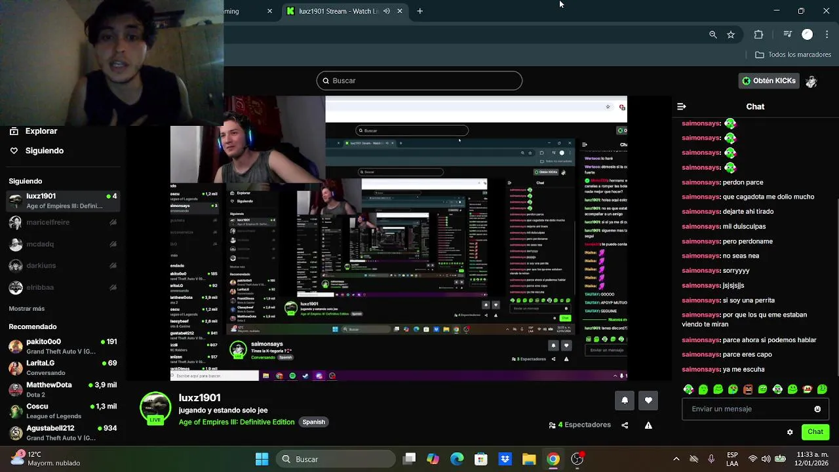Open browser media controls icon
The width and height of the screenshot is (839, 472).
coord(788,35)
